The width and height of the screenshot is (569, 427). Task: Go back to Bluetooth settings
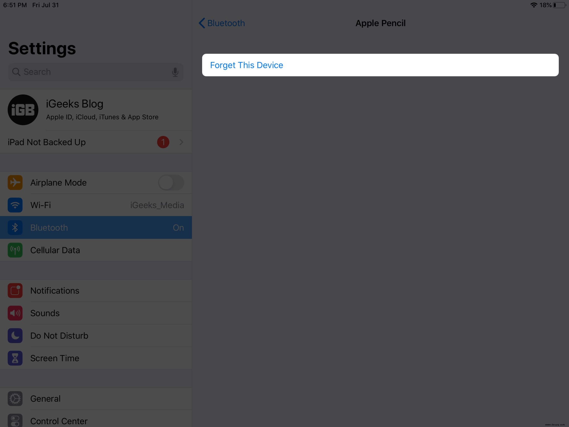click(222, 23)
